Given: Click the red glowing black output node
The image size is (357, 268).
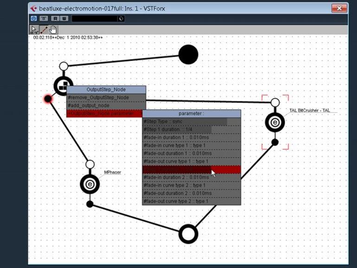Looking at the screenshot, I should click(x=48, y=99).
